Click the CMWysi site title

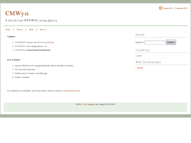click(17, 13)
